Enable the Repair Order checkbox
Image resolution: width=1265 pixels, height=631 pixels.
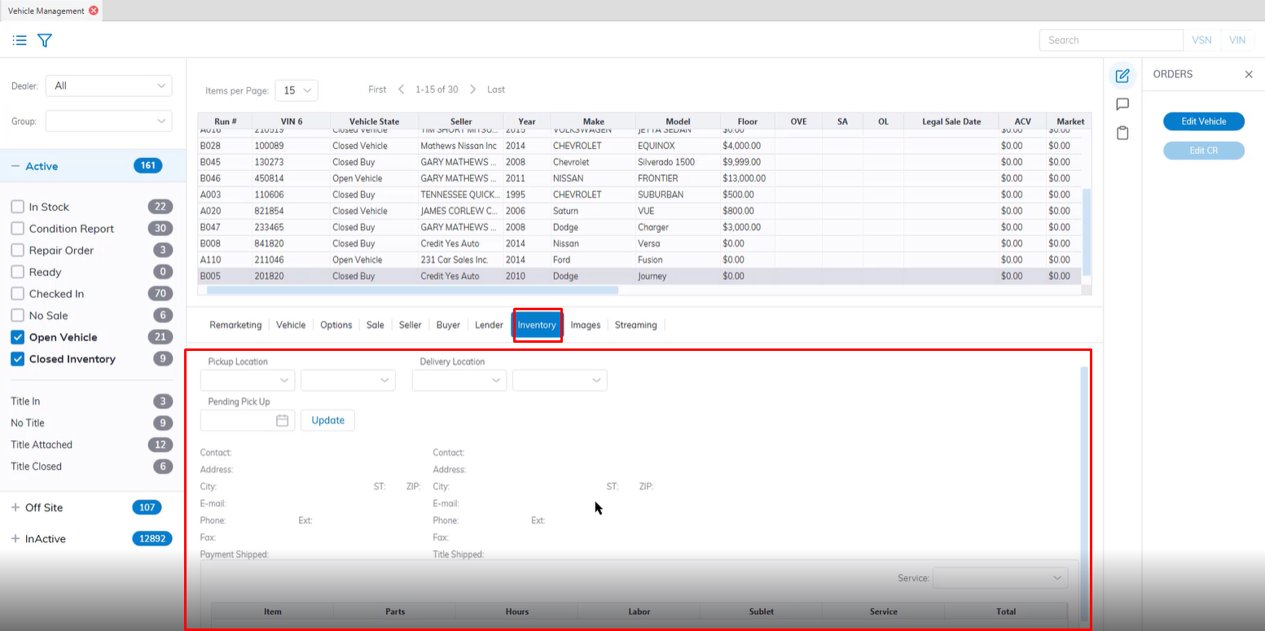coord(17,250)
